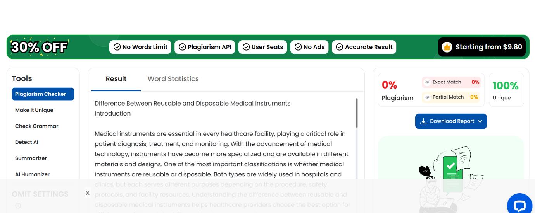
Task: Select the Result tab
Action: 116,79
